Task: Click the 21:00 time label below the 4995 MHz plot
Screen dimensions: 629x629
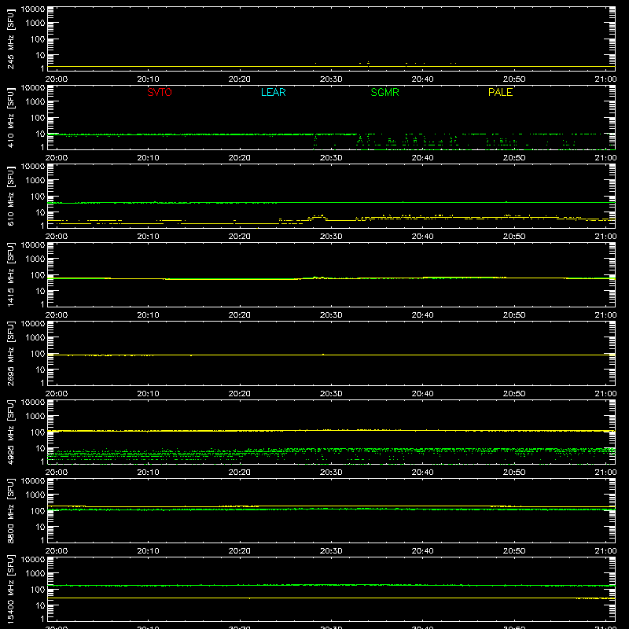Action: 605,473
